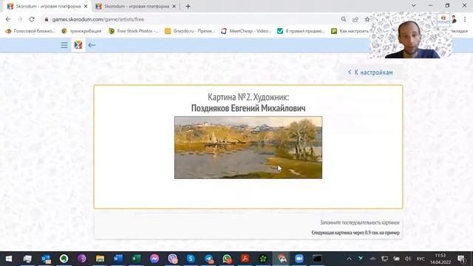Open the Chrome taskbar icon
473x266 pixels.
pos(281,259)
